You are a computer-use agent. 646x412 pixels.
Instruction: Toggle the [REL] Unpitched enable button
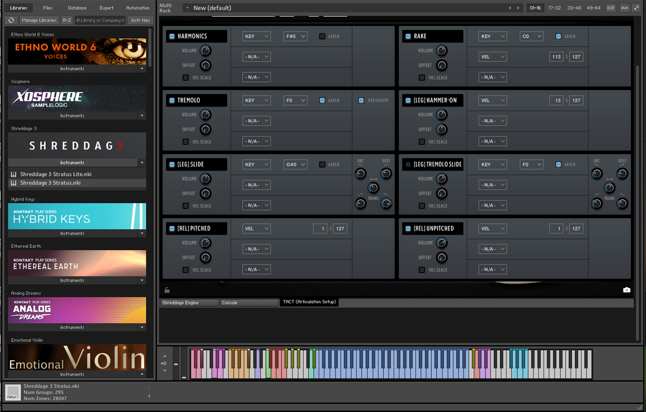(x=408, y=228)
